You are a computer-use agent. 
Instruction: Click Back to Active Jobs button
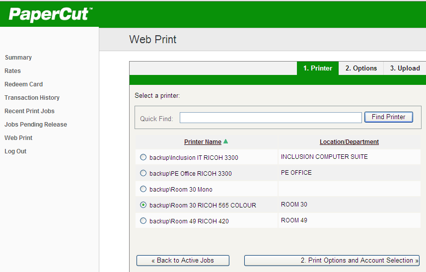[x=183, y=261]
